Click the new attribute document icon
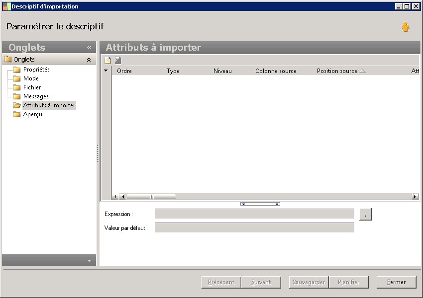The height and width of the screenshot is (298, 423). tap(107, 60)
